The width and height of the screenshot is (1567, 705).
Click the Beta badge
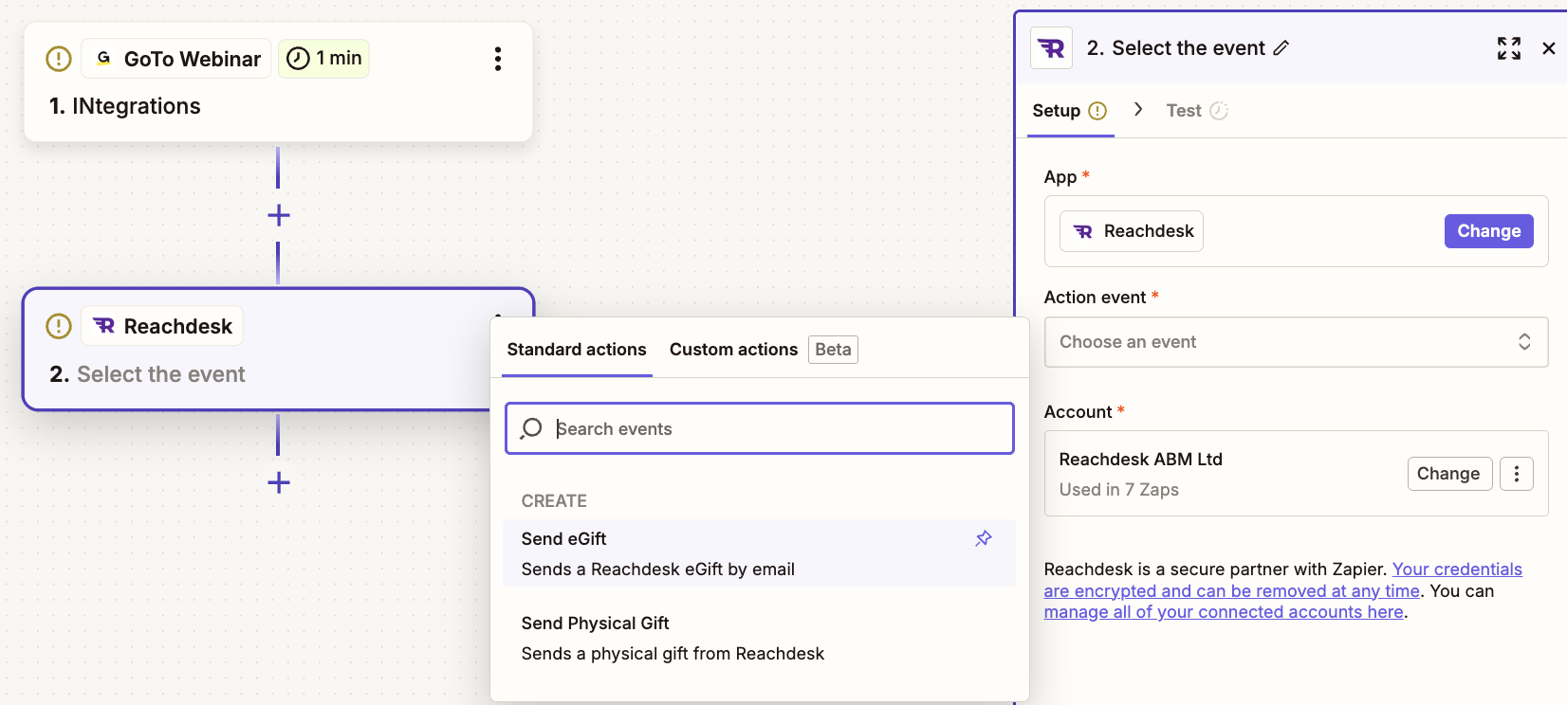click(x=833, y=350)
